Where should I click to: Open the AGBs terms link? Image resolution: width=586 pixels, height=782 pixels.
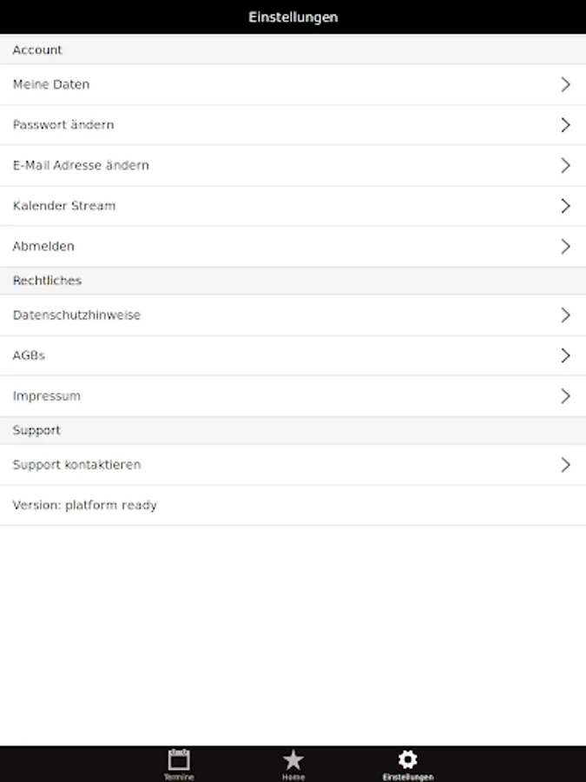click(29, 355)
